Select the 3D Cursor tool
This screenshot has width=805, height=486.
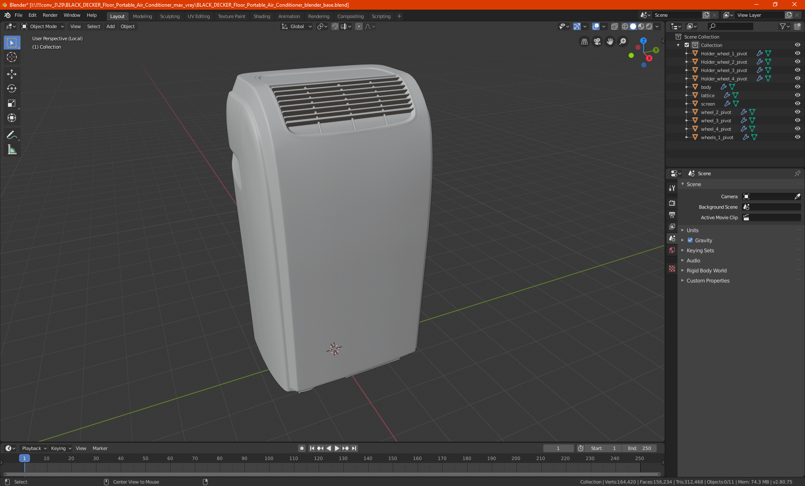pyautogui.click(x=12, y=57)
